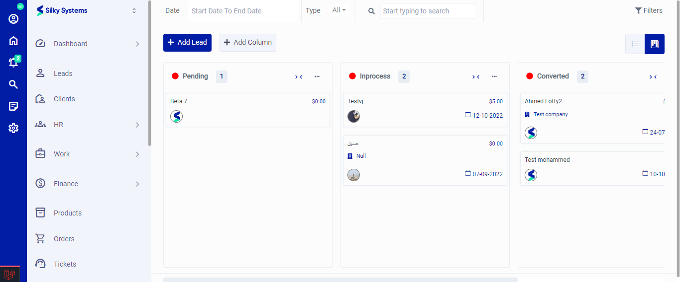
Task: Click the Add Lead button
Action: (187, 43)
